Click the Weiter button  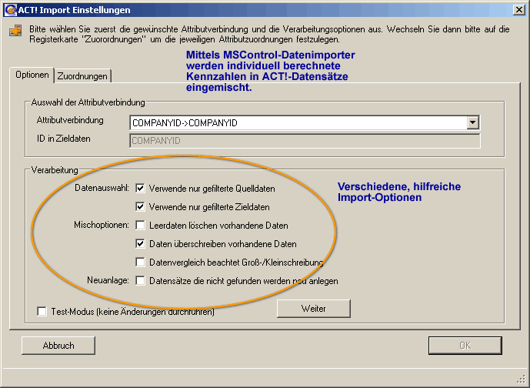point(314,309)
